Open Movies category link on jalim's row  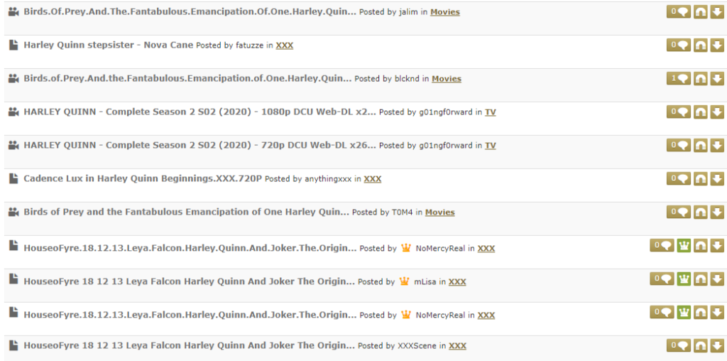444,12
